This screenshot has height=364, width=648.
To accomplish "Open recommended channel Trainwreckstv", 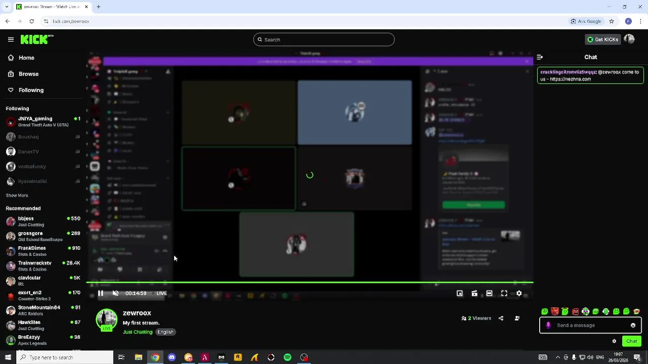I will point(43,266).
